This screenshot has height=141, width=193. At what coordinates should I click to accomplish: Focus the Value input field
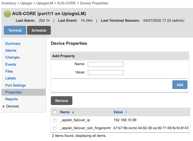pos(105,73)
